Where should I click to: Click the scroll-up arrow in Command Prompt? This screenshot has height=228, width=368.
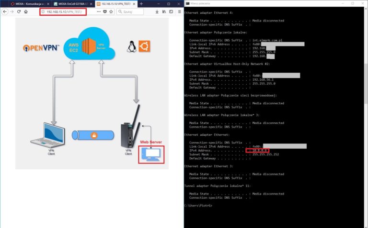coord(366,9)
